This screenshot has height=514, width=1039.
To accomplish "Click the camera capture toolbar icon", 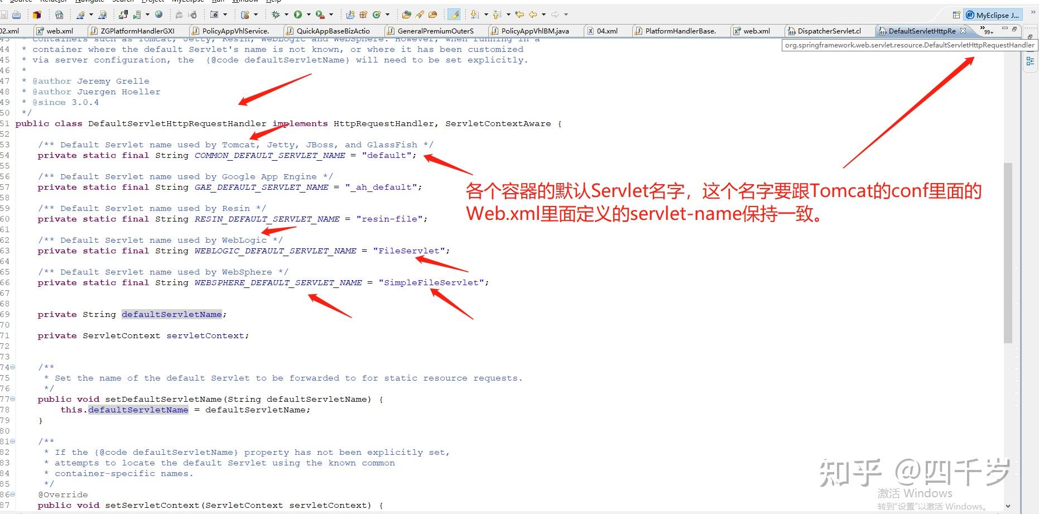I will (214, 15).
